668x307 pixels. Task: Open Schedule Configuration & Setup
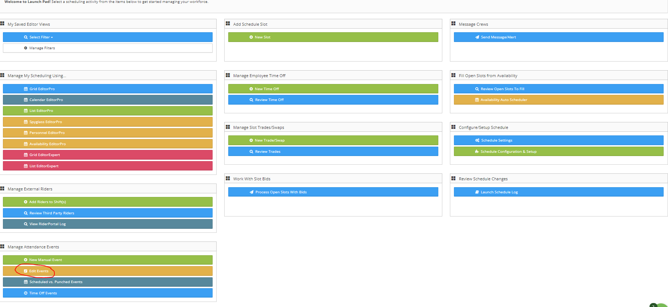tap(558, 152)
